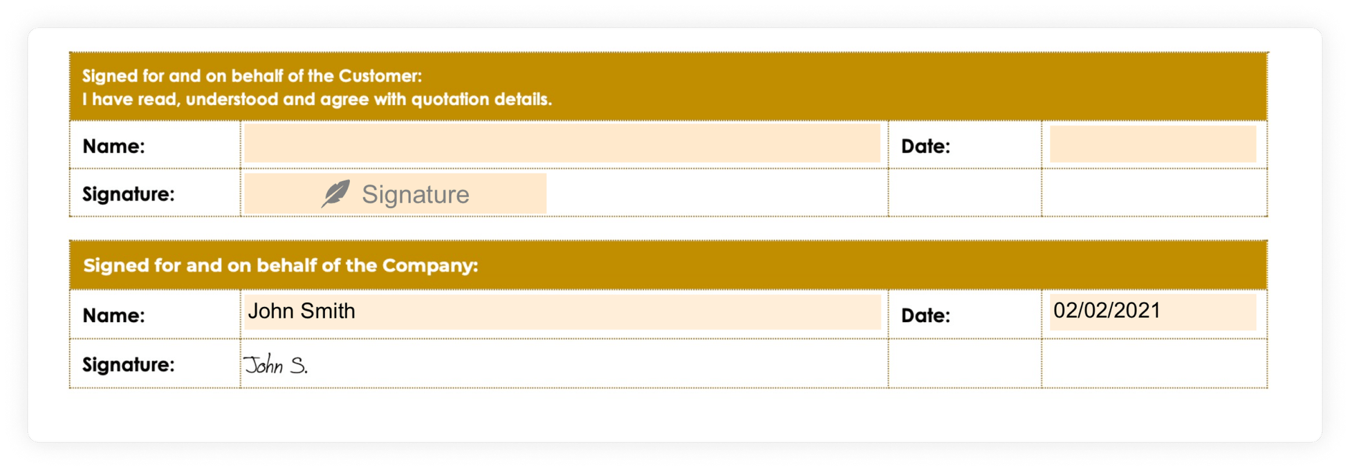Click empty cell under company Date value
Viewport: 1350px width, 470px height.
click(1154, 363)
